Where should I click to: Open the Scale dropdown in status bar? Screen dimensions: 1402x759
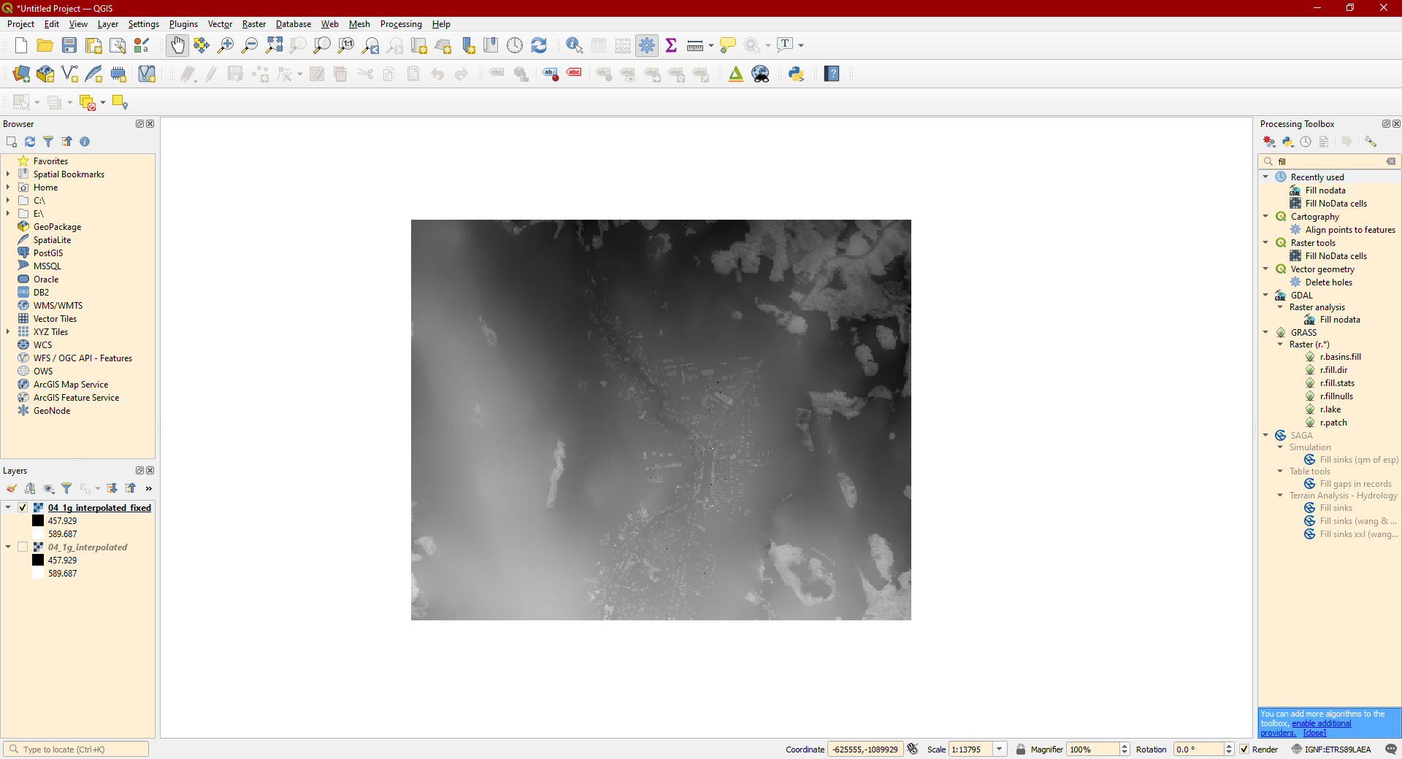coord(1000,750)
